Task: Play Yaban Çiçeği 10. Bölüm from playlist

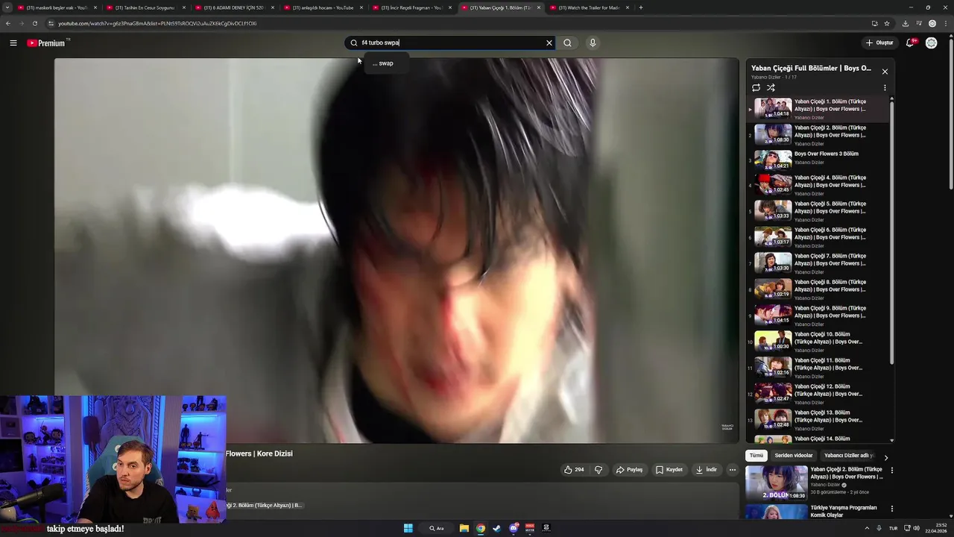Action: coord(818,341)
